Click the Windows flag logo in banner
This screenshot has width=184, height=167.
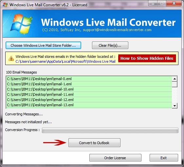coord(22,24)
